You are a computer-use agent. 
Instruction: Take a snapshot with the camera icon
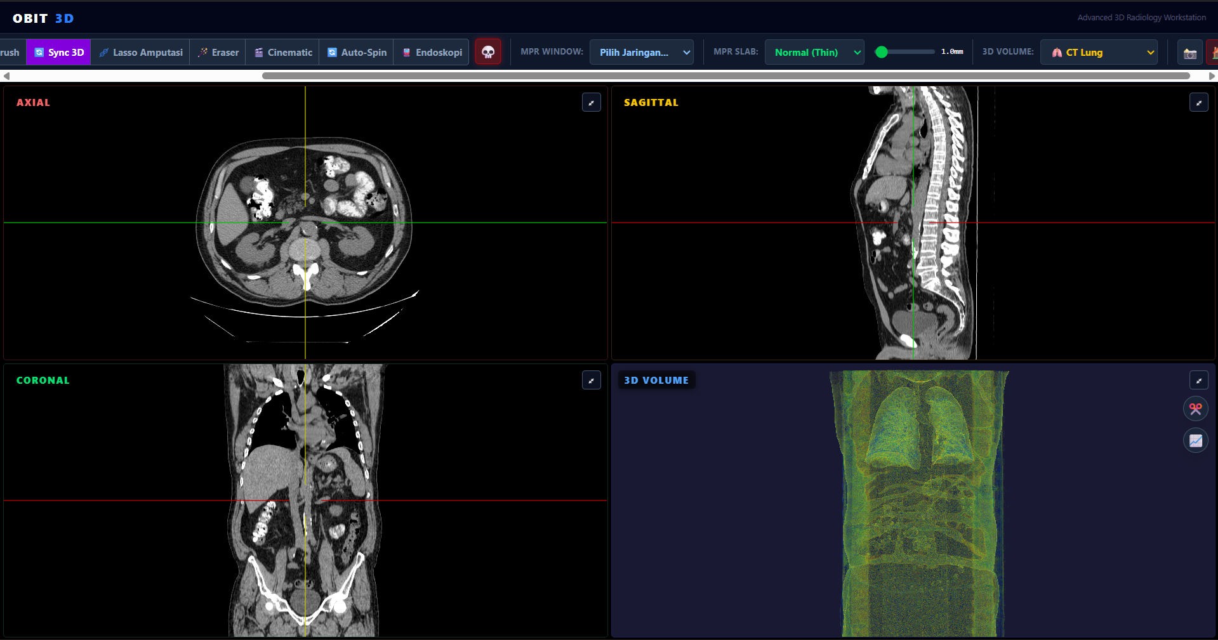[x=1190, y=52]
